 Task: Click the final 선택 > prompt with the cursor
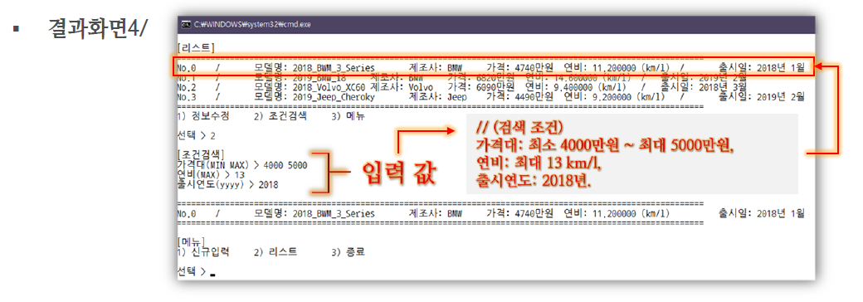pos(196,271)
